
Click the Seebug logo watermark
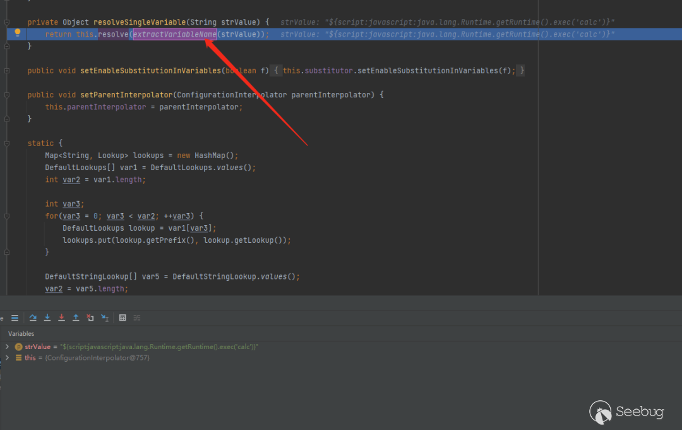coord(627,412)
